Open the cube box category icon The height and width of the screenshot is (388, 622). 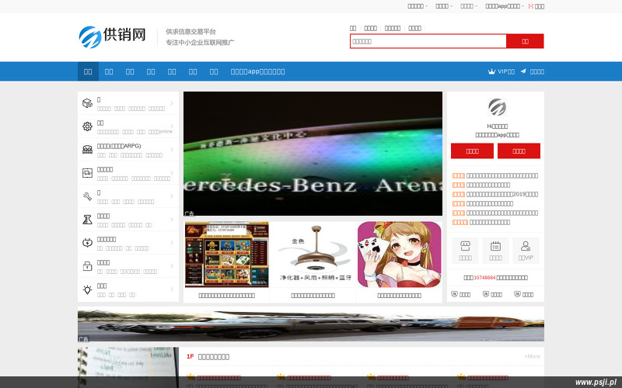[87, 103]
